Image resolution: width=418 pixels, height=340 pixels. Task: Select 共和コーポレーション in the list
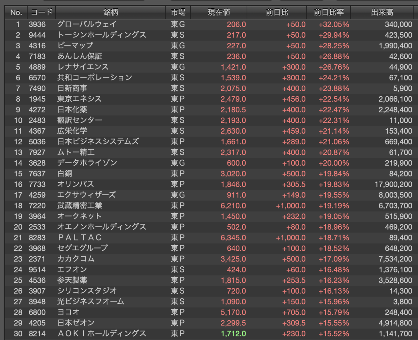(95, 78)
